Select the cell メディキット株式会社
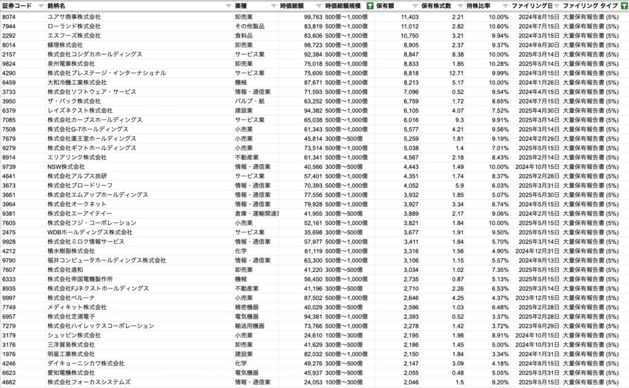The width and height of the screenshot is (629, 388). tap(139, 307)
